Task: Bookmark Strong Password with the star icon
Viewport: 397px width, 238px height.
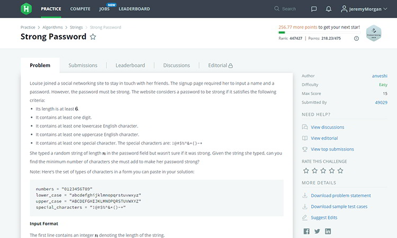Action: (93, 37)
